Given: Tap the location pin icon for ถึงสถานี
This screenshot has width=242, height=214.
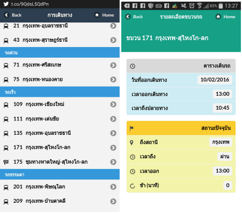Looking at the screenshot, I should [x=131, y=142].
